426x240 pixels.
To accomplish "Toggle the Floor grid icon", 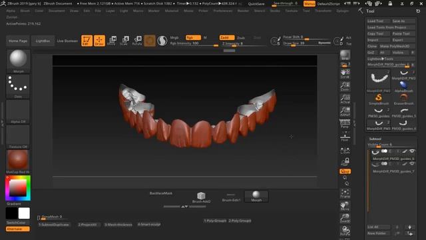I will [345, 137].
